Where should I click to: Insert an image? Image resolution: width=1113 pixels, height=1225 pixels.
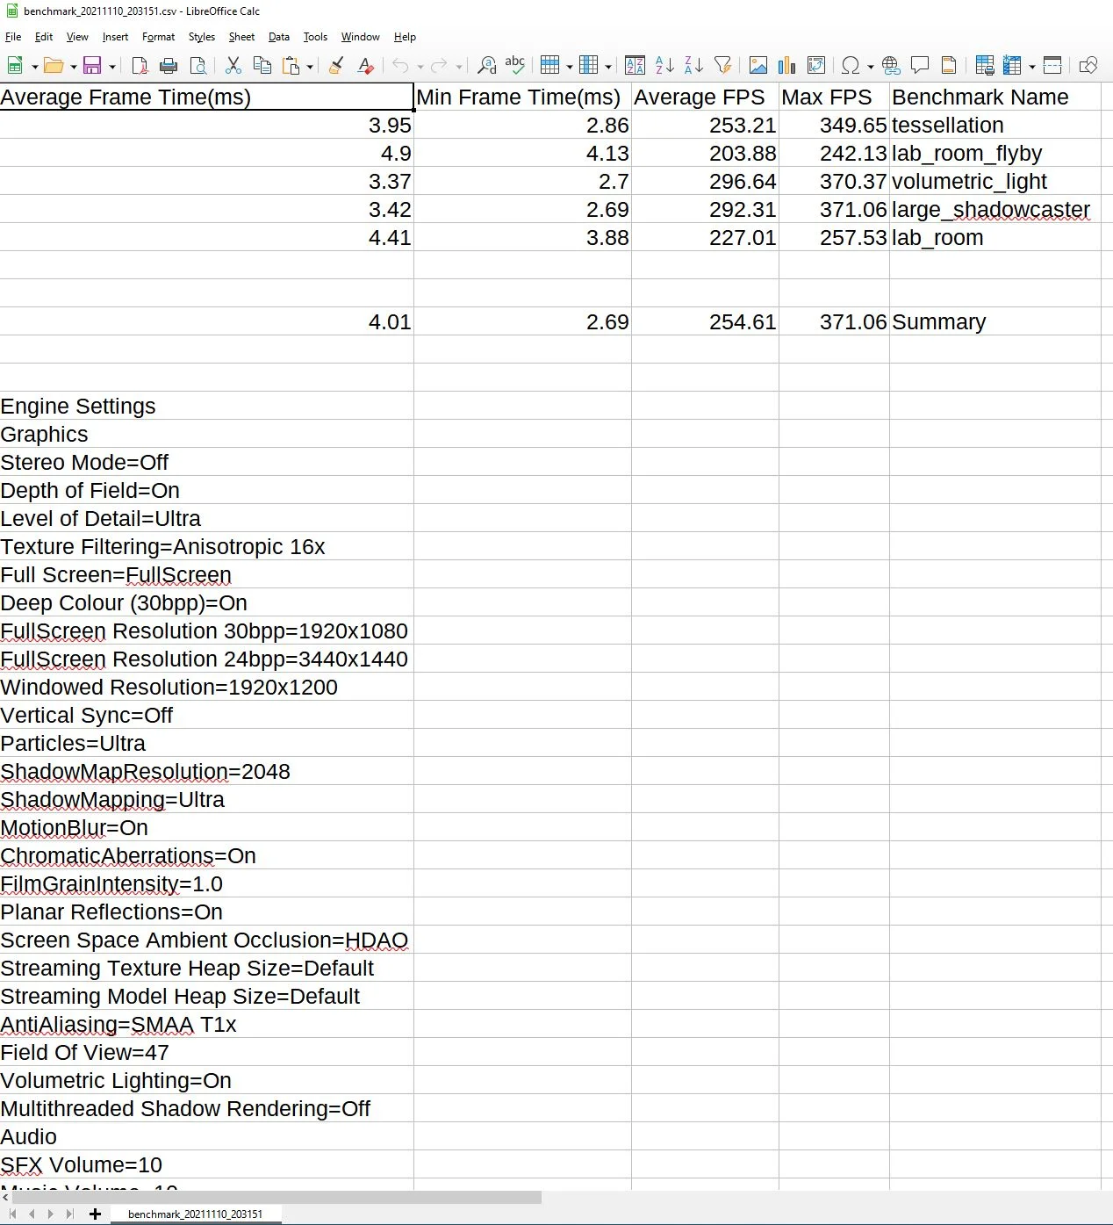pos(758,66)
